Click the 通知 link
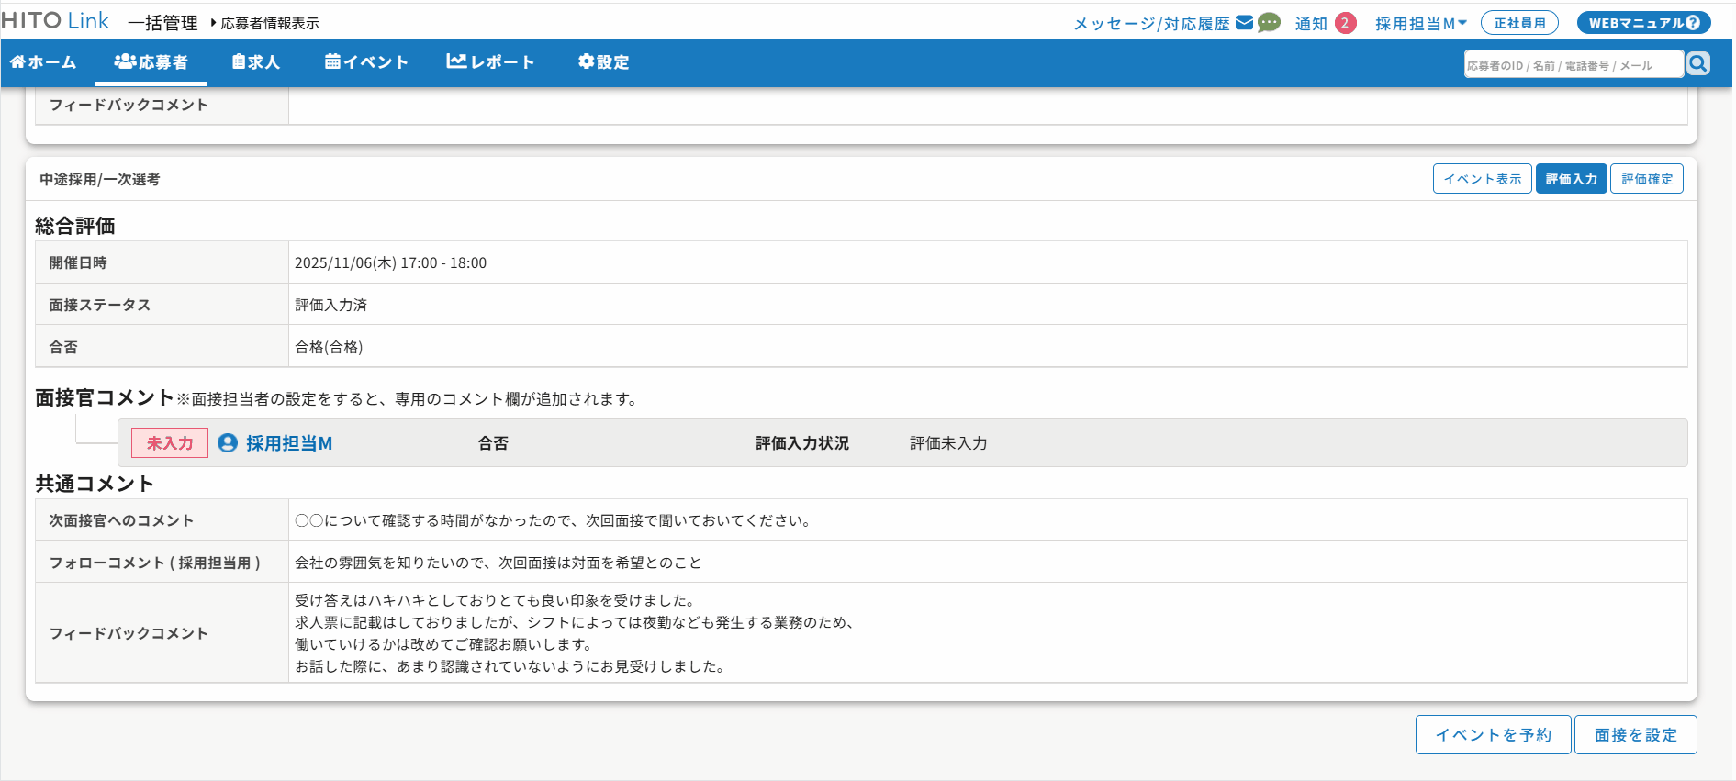Image resolution: width=1736 pixels, height=781 pixels. pyautogui.click(x=1311, y=24)
